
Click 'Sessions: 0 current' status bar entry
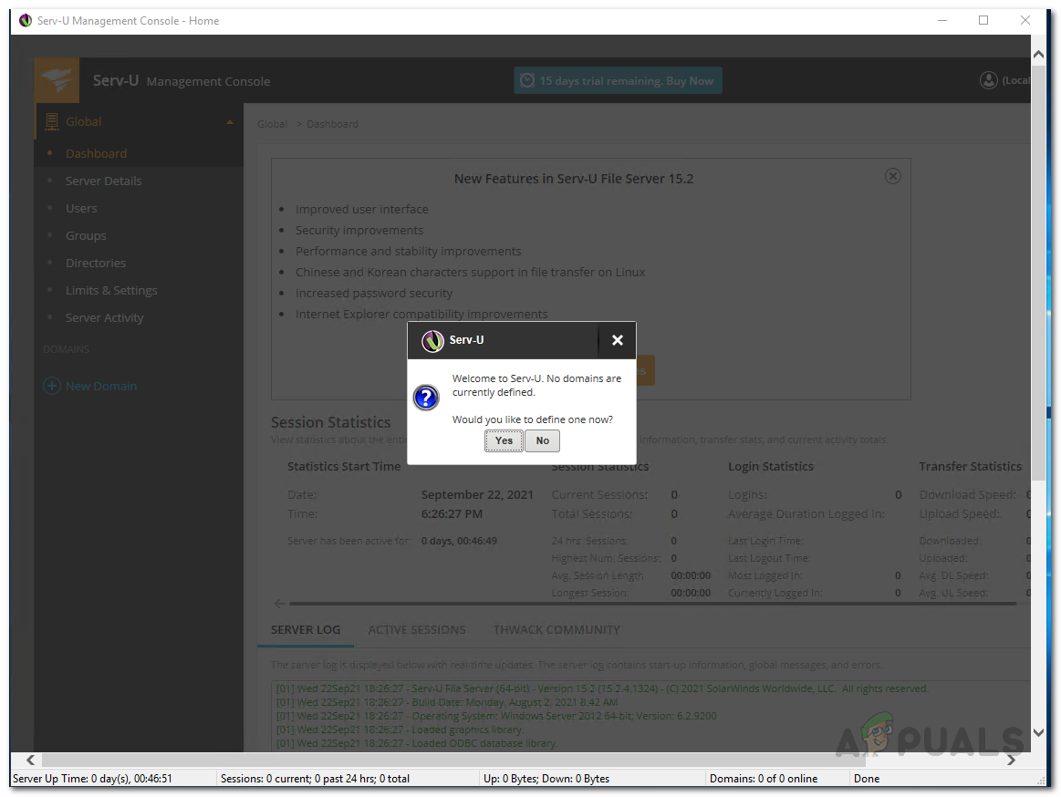tap(315, 779)
